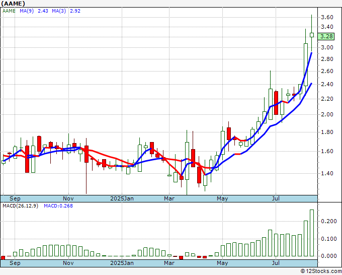Click Jul on the MACD panel time axis

pyautogui.click(x=276, y=263)
